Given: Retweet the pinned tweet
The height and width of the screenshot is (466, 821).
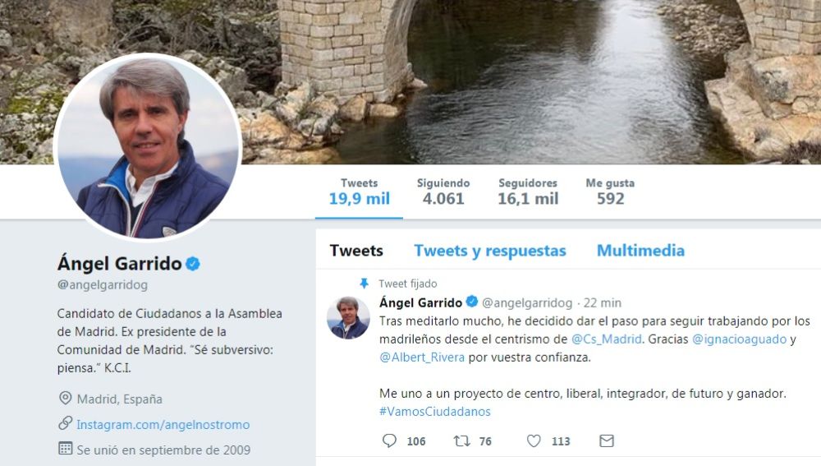Looking at the screenshot, I should [461, 441].
